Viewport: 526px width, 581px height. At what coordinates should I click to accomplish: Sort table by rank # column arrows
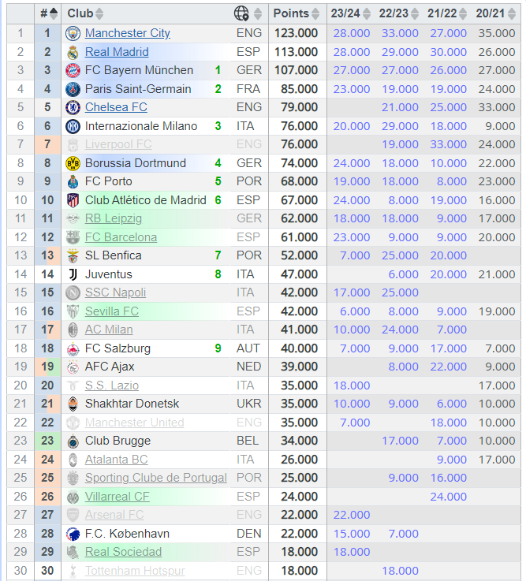(x=54, y=13)
